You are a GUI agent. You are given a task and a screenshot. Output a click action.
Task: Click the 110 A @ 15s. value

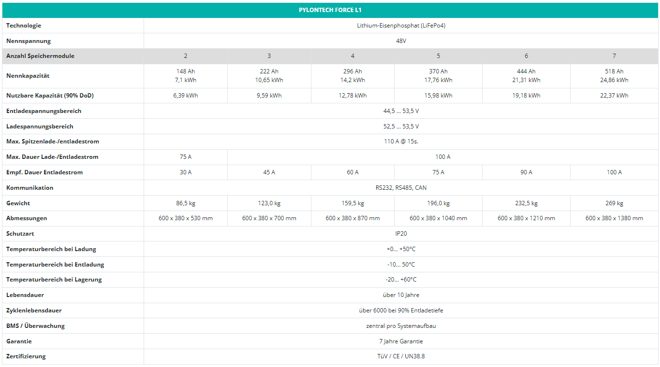[x=401, y=141]
